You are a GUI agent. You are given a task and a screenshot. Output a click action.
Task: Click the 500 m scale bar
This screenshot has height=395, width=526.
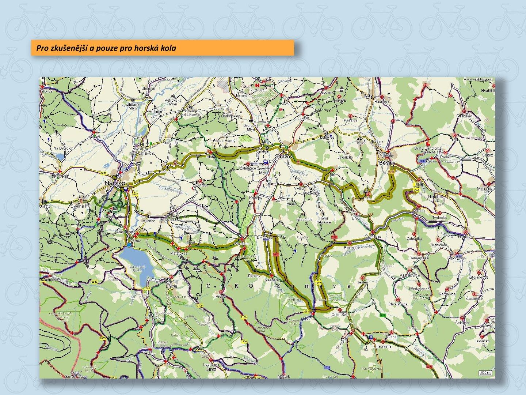coord(485,373)
